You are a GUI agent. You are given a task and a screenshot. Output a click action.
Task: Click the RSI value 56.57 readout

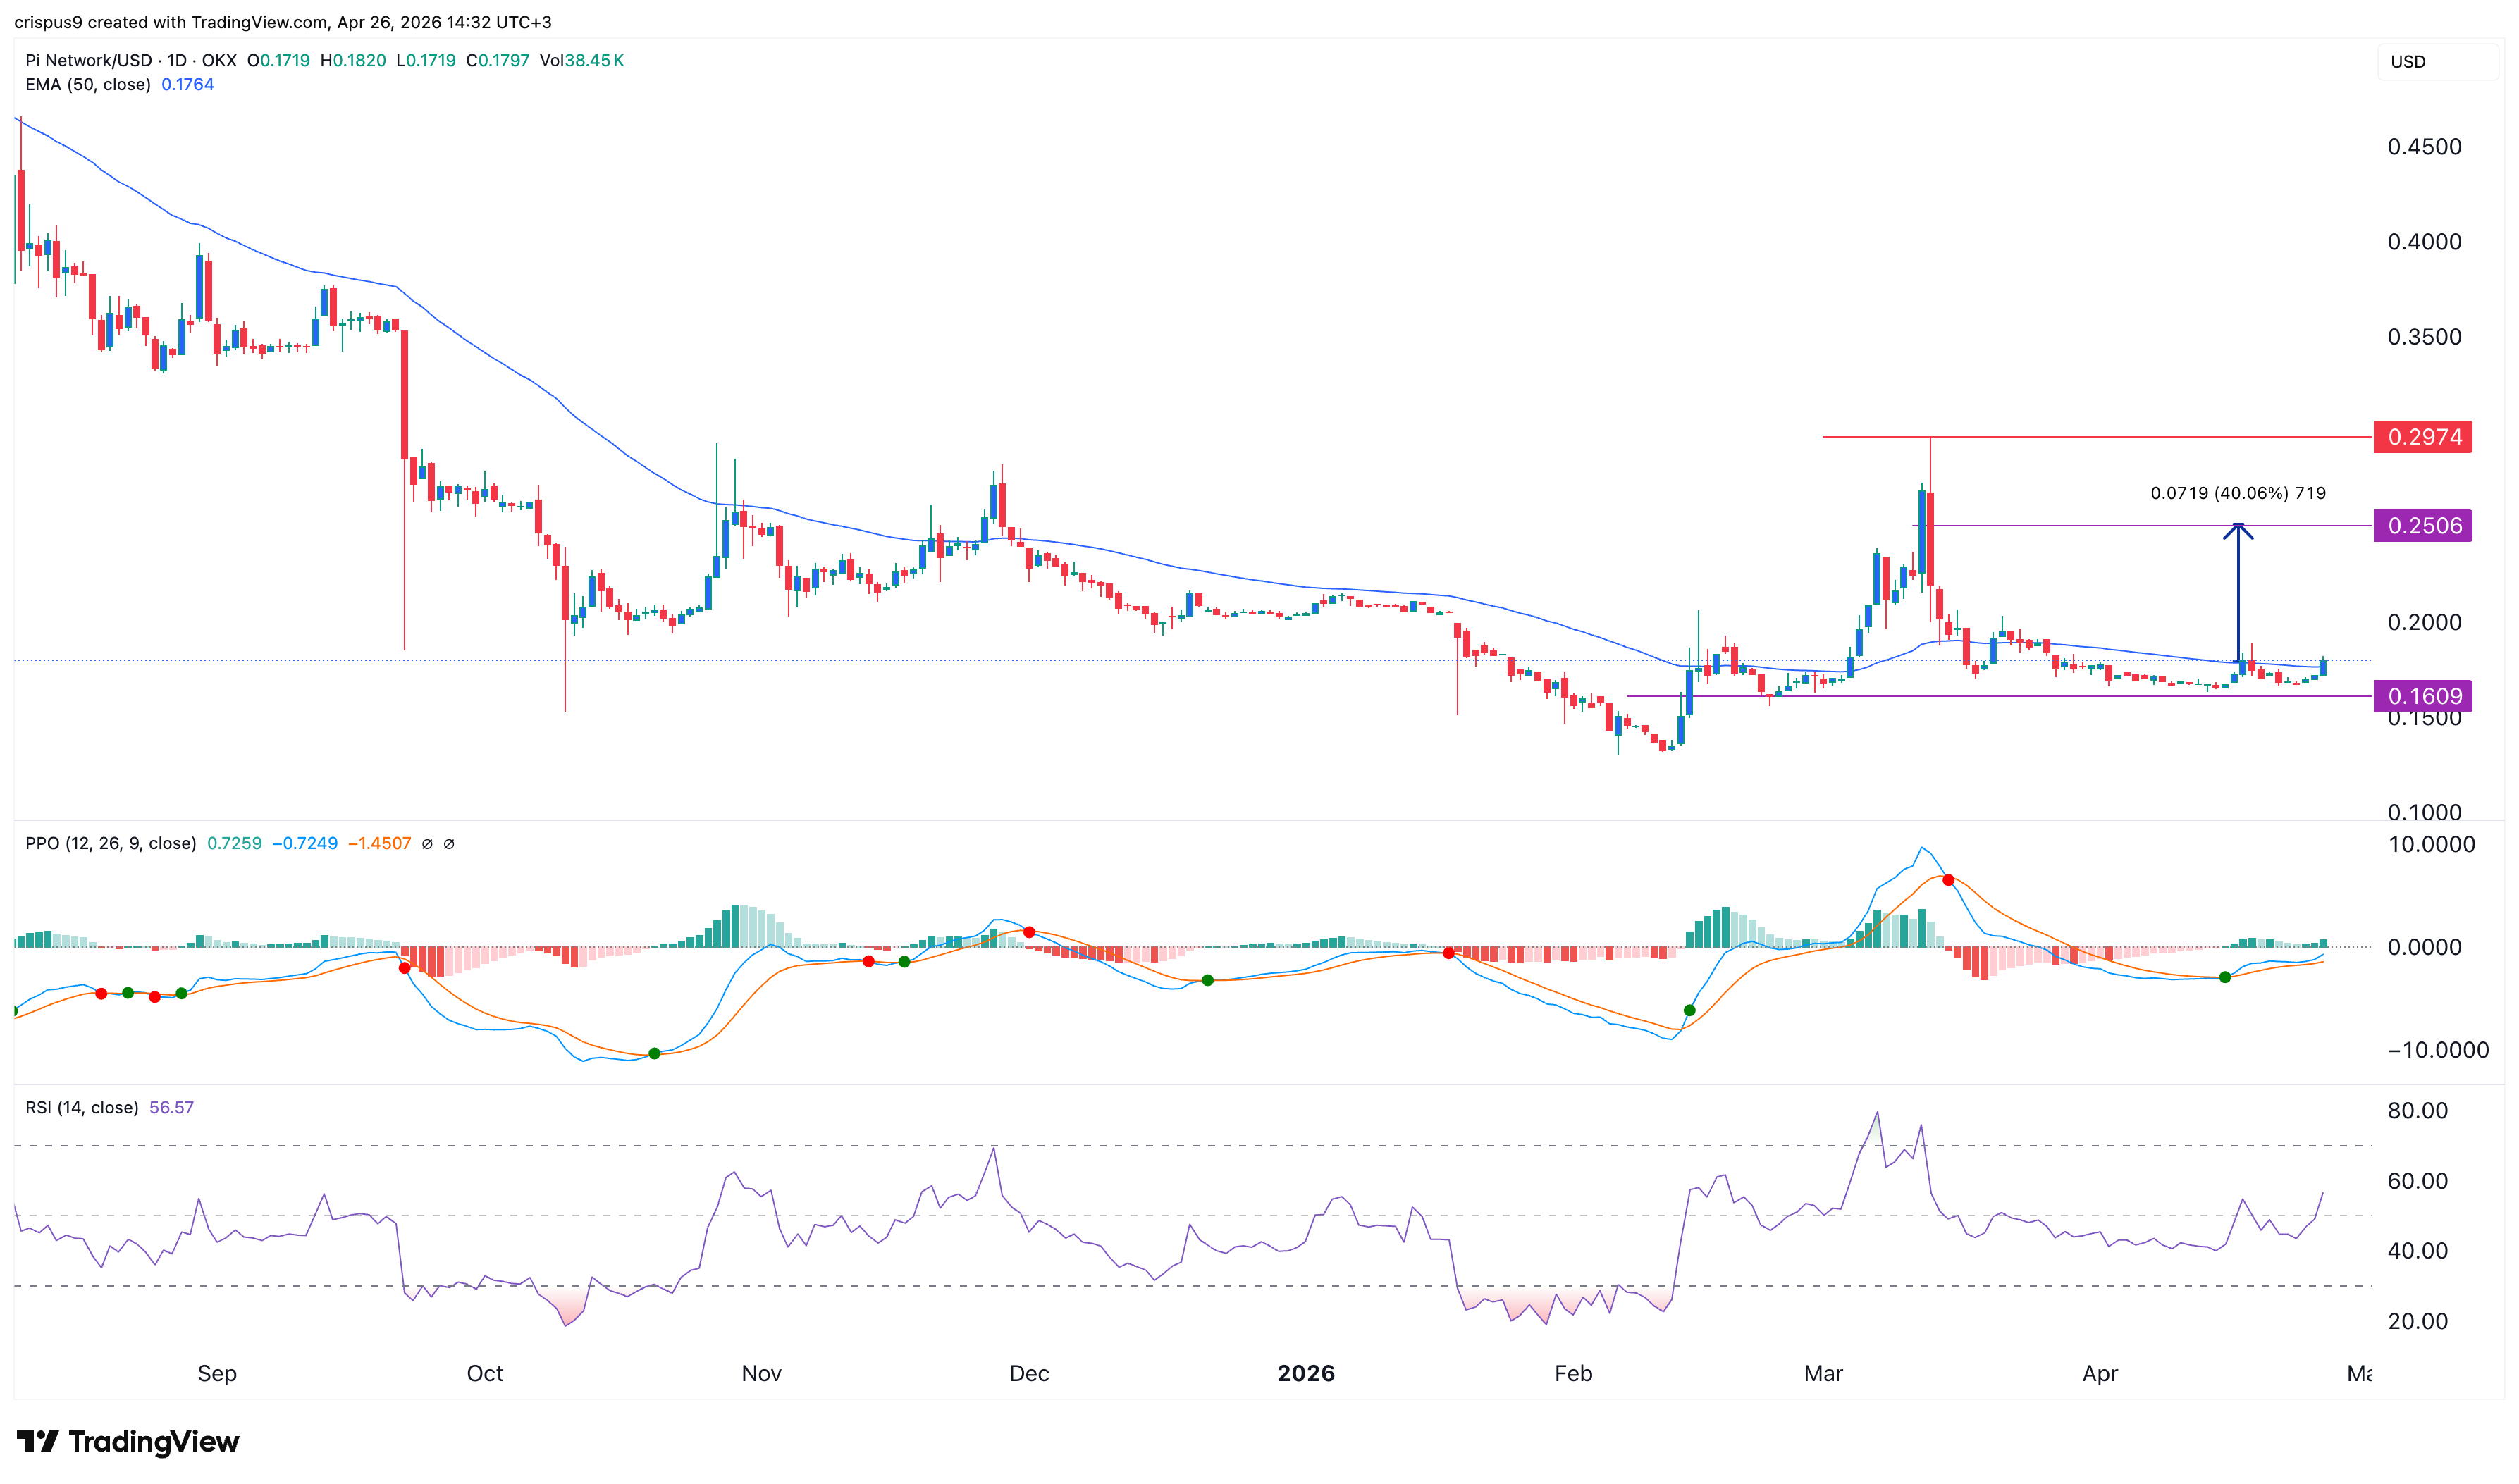point(171,1108)
